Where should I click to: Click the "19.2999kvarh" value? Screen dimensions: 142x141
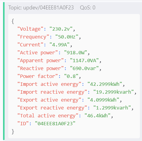[x=113, y=92]
